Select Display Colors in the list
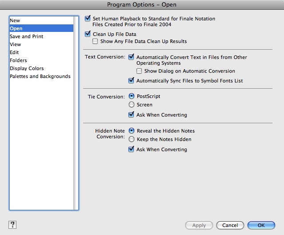This screenshot has height=235, width=284. (x=41, y=68)
